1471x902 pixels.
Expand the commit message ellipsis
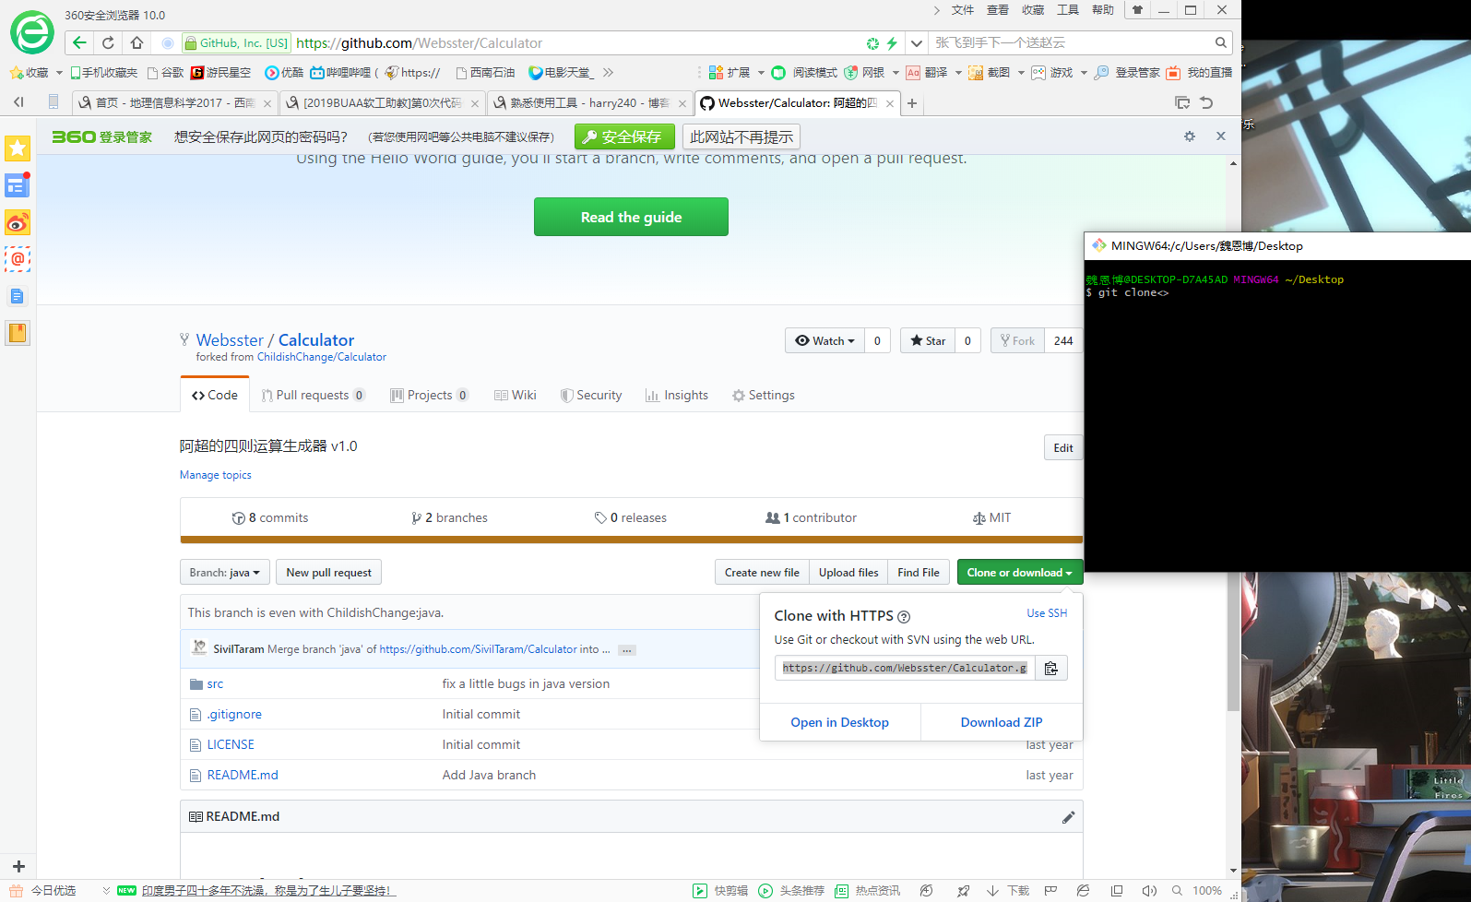tap(627, 650)
